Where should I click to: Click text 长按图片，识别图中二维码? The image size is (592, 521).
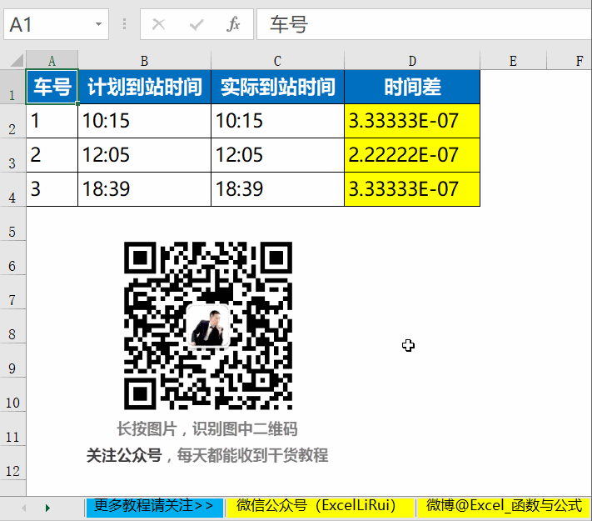(x=207, y=428)
